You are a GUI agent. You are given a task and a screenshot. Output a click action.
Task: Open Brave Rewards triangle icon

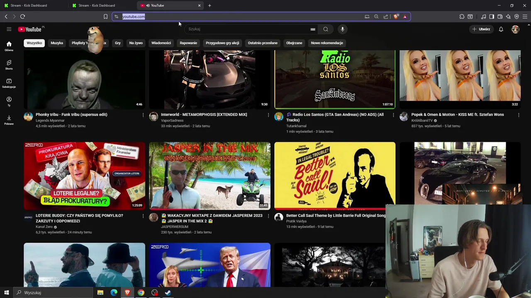[x=405, y=17]
